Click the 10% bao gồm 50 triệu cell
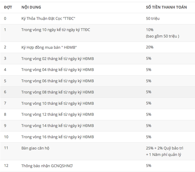 point(162,33)
